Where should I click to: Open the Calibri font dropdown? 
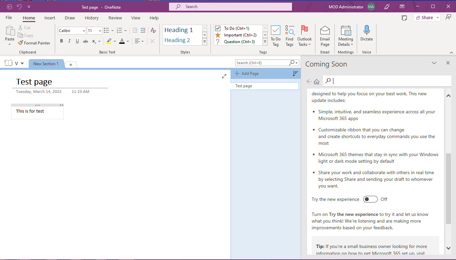pos(84,31)
